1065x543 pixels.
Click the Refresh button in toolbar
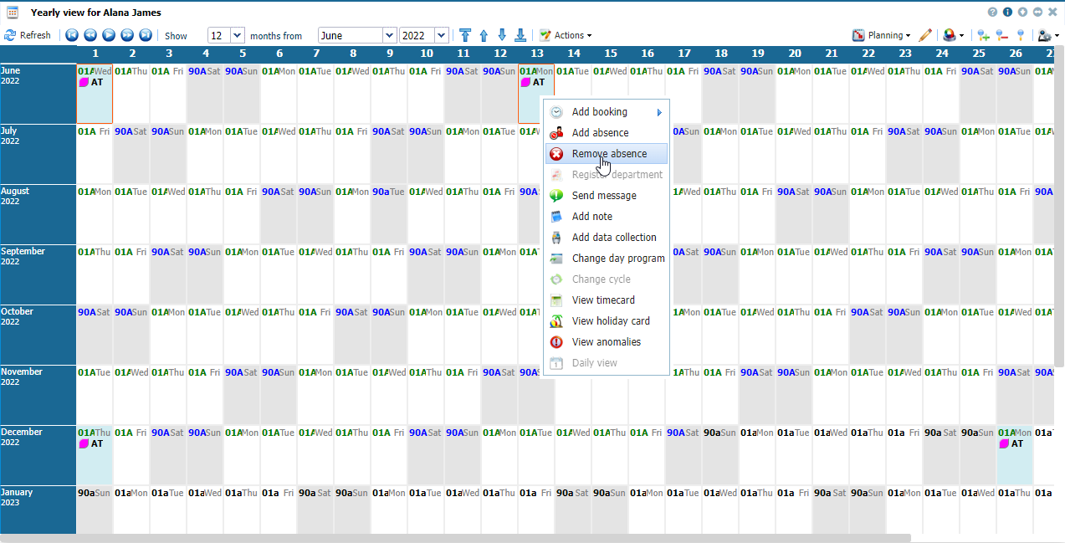coord(28,35)
